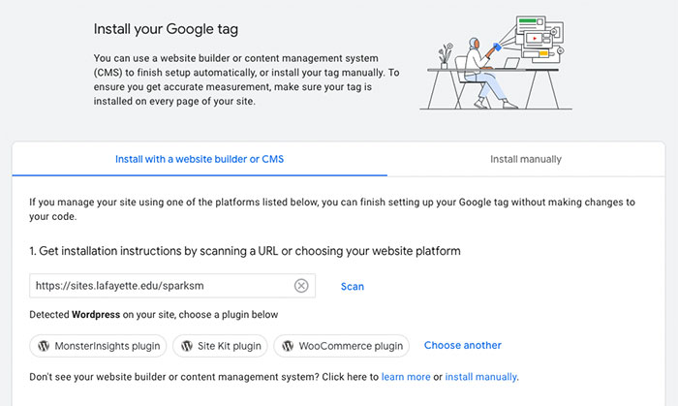Click the bold 'Wordpress' detected text
Screen dimensions: 678x406
pos(96,314)
